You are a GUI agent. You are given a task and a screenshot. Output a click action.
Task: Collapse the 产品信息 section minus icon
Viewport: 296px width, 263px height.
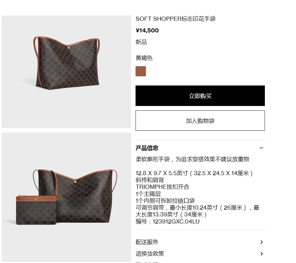pyautogui.click(x=261, y=148)
